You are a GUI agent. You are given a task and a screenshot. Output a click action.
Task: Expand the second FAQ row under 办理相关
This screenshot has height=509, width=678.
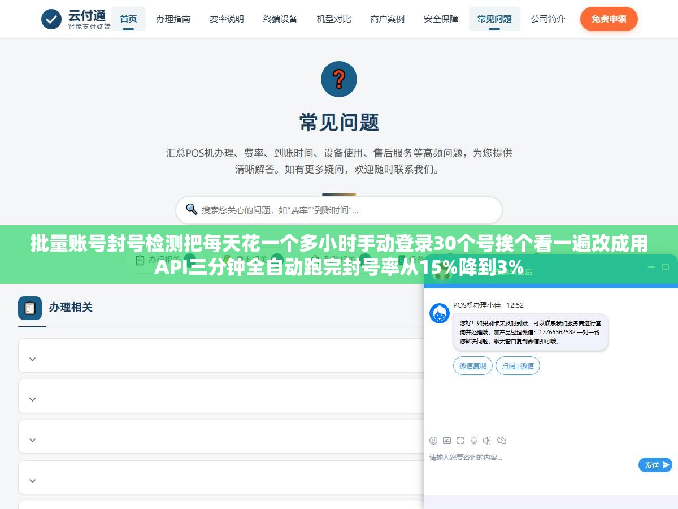pyautogui.click(x=220, y=396)
